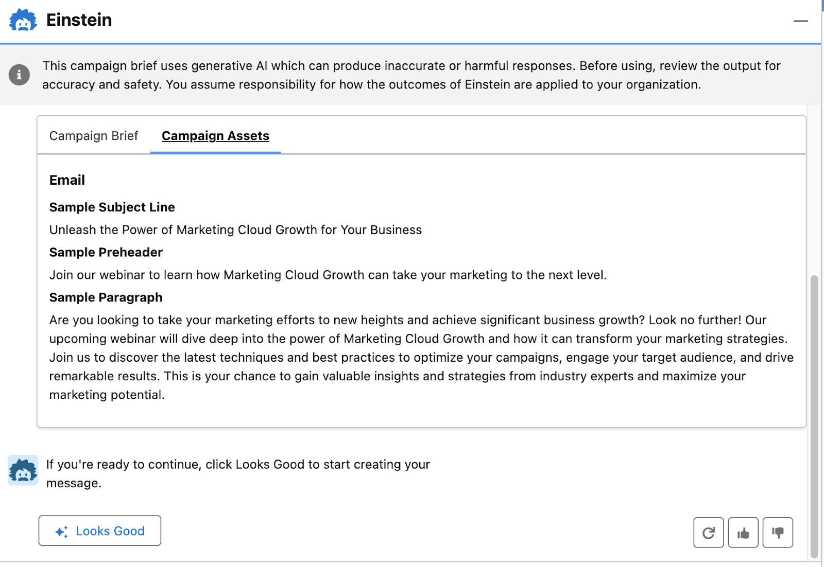Click the vertical scrollbar thumb
This screenshot has height=567, width=824.
[814, 417]
